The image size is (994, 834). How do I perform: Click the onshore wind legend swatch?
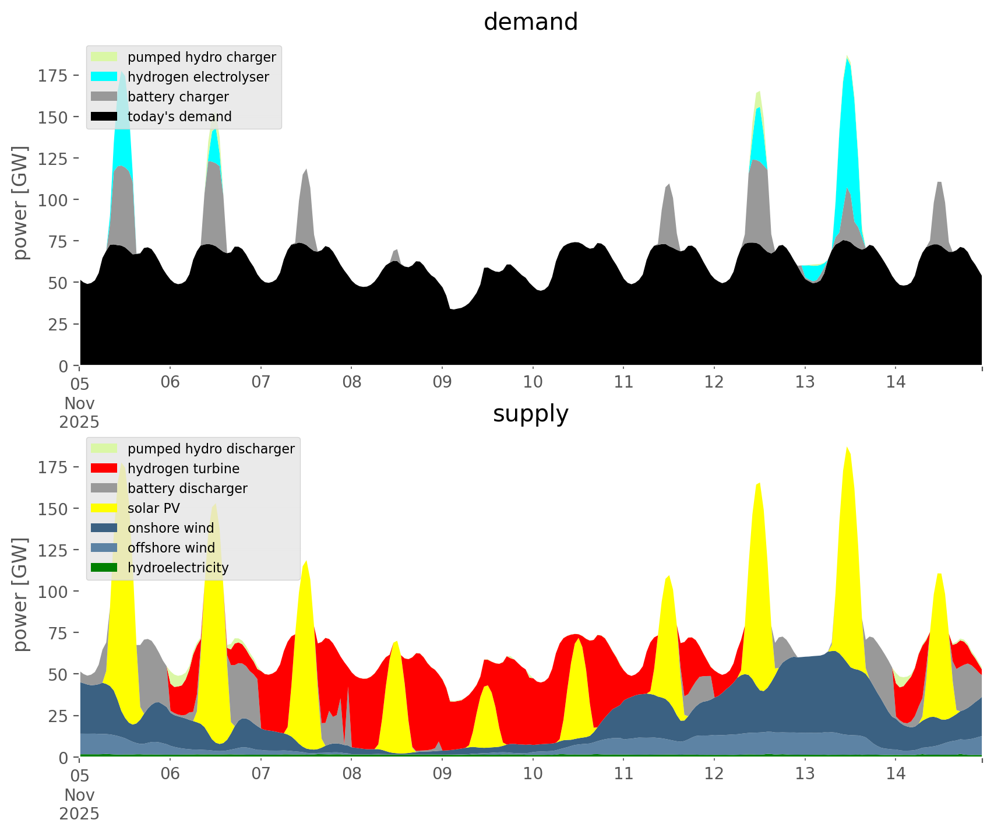104,528
